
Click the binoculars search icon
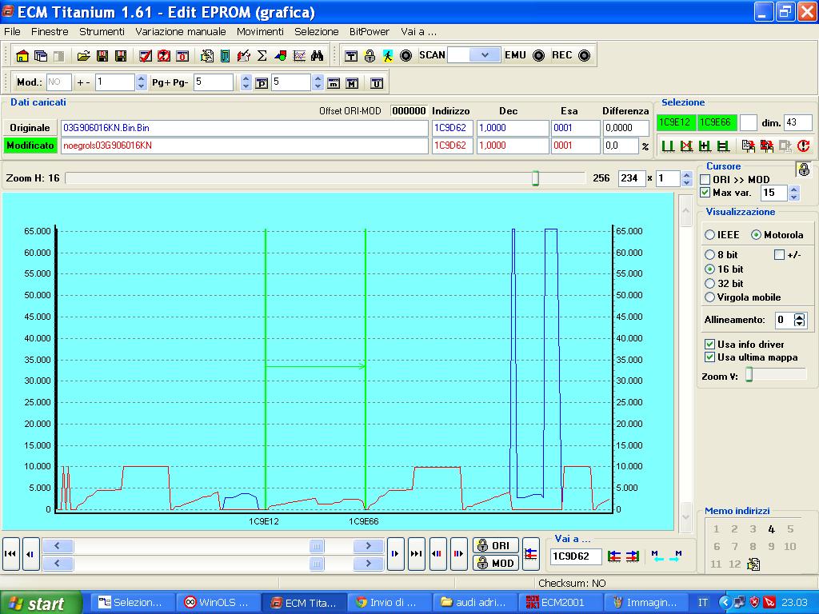317,55
